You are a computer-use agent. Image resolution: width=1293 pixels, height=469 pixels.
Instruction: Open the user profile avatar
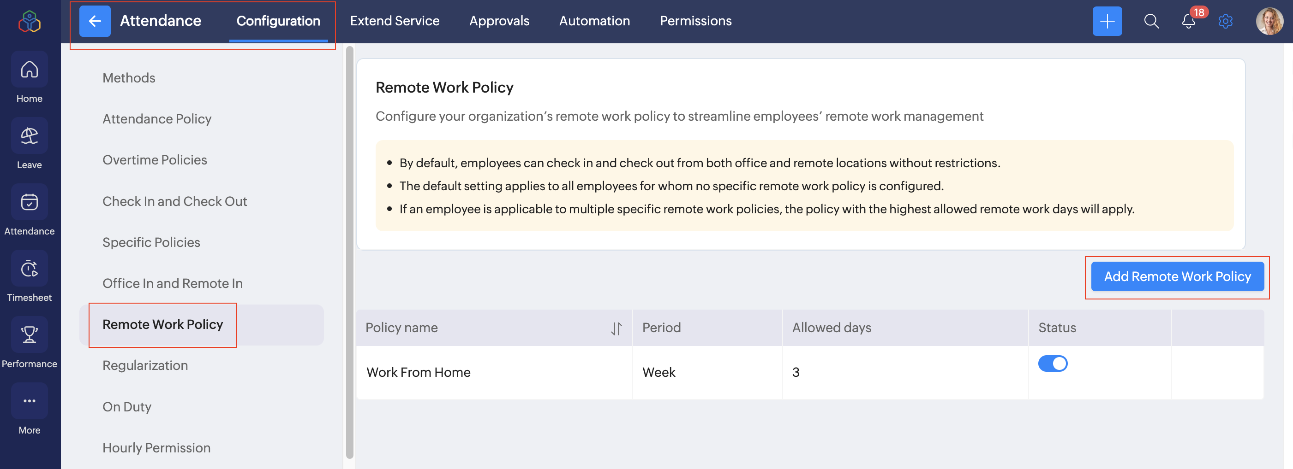[1269, 21]
